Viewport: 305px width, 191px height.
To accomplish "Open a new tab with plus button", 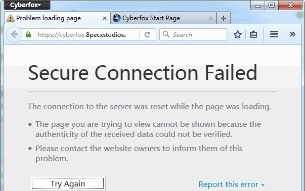I will pos(224,18).
